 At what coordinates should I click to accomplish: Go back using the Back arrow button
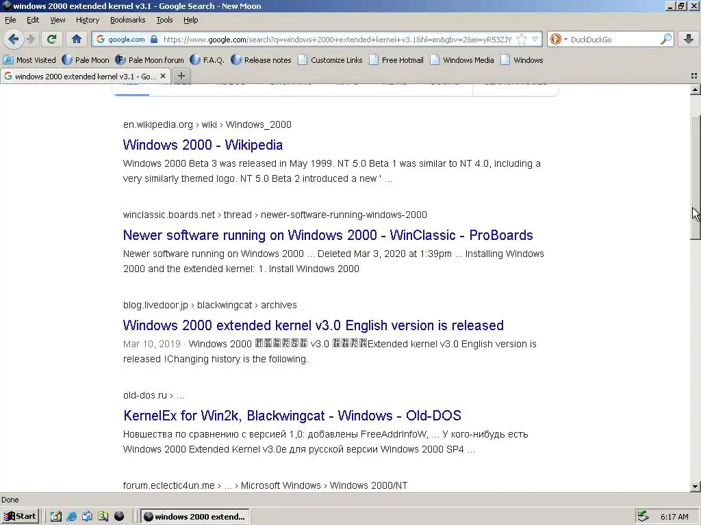pyautogui.click(x=14, y=39)
